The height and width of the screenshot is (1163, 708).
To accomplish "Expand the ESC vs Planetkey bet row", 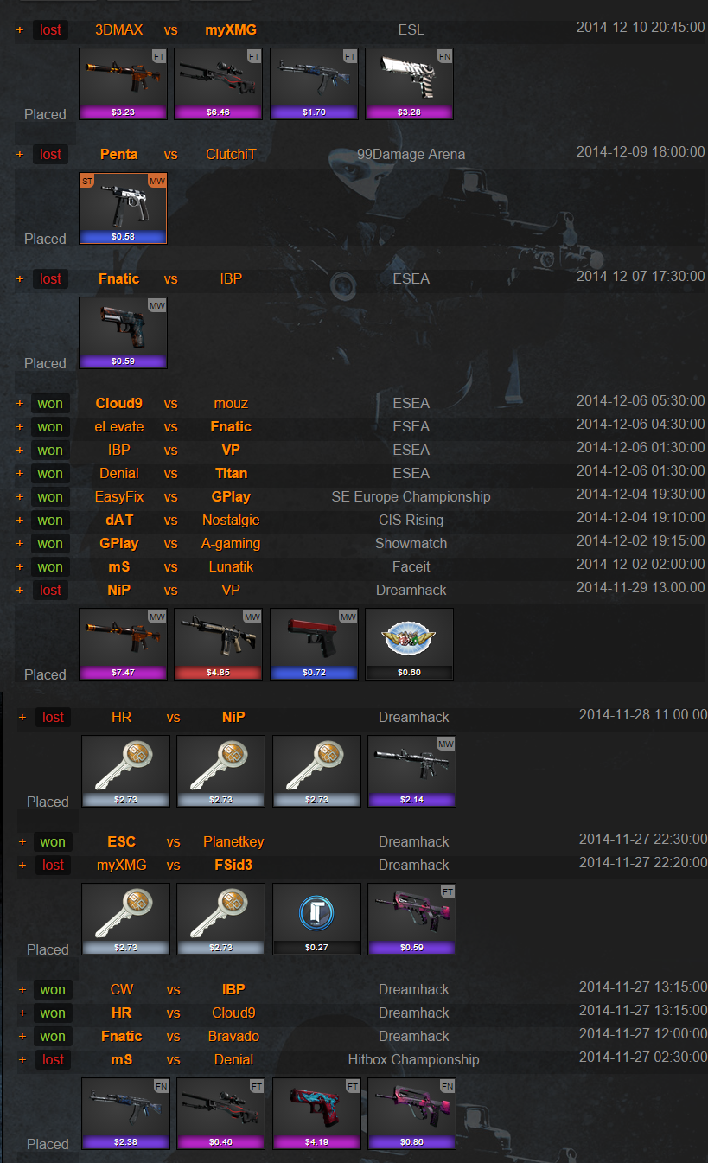I will [22, 842].
